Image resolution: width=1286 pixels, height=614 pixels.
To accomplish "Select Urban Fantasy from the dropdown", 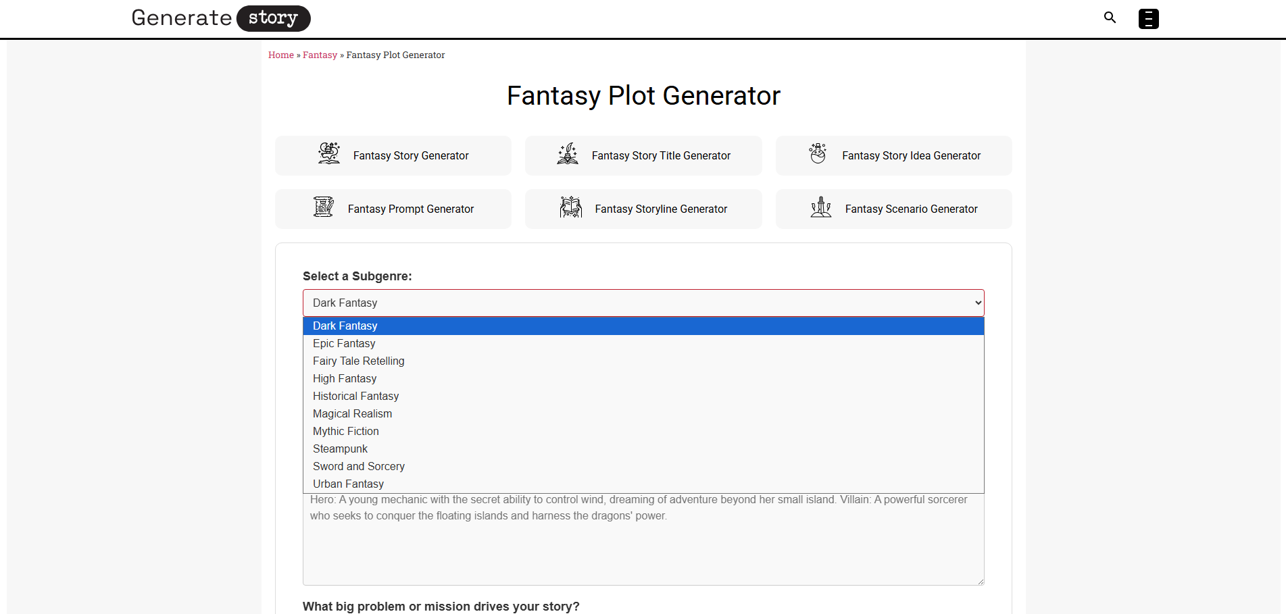I will click(x=347, y=484).
